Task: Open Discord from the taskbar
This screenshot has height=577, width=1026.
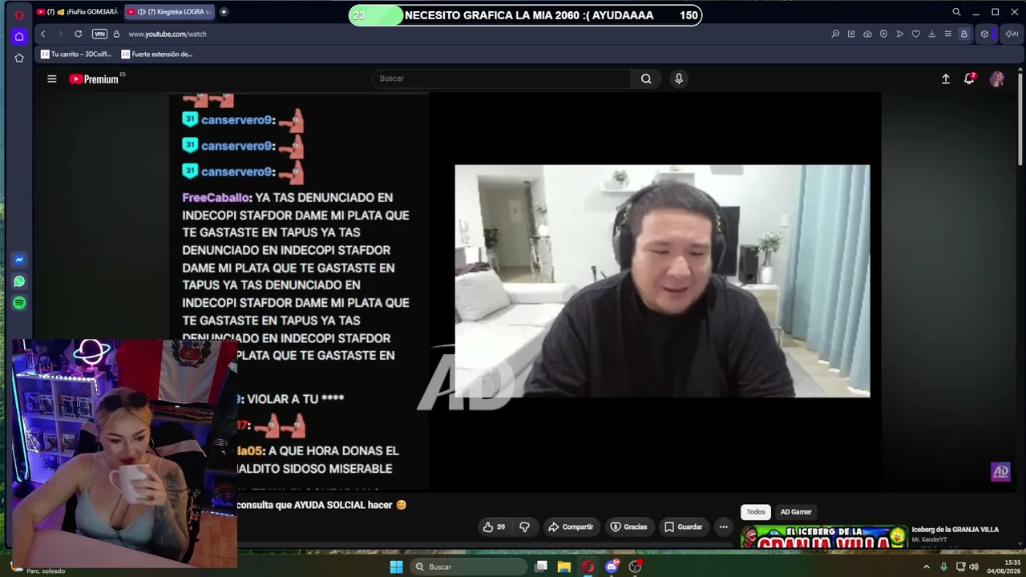Action: tap(612, 567)
